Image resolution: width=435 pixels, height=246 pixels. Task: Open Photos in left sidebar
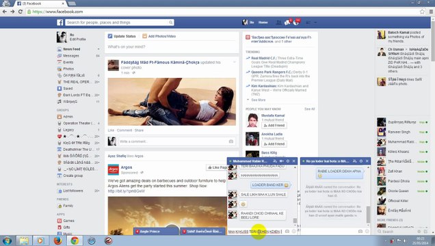pos(68,69)
